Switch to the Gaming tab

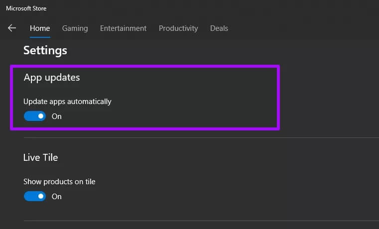75,28
